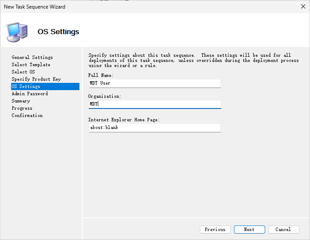This screenshot has height=240, width=310.
Task: Click the Full Name text field
Action: coord(155,83)
